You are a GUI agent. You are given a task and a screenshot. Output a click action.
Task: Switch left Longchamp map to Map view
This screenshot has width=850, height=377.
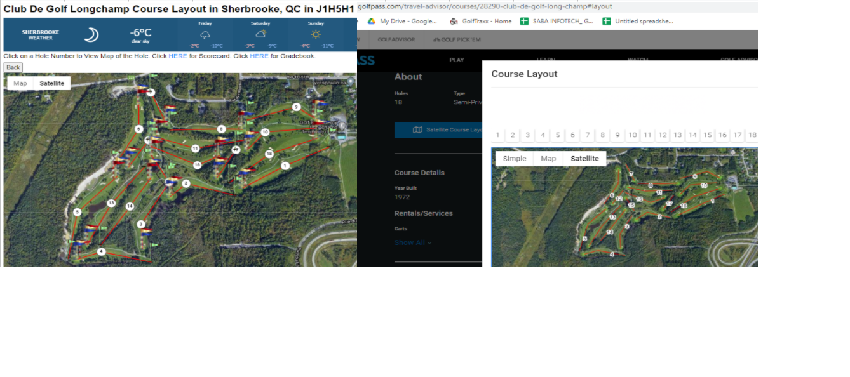click(x=20, y=83)
